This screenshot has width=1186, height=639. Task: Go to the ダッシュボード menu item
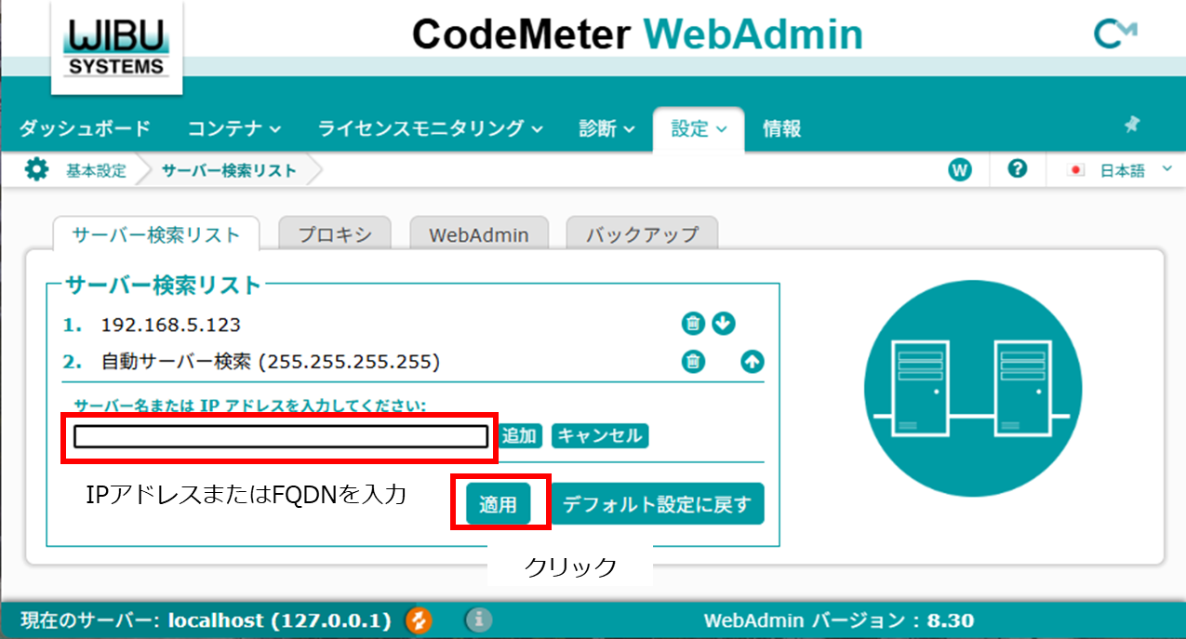85,129
